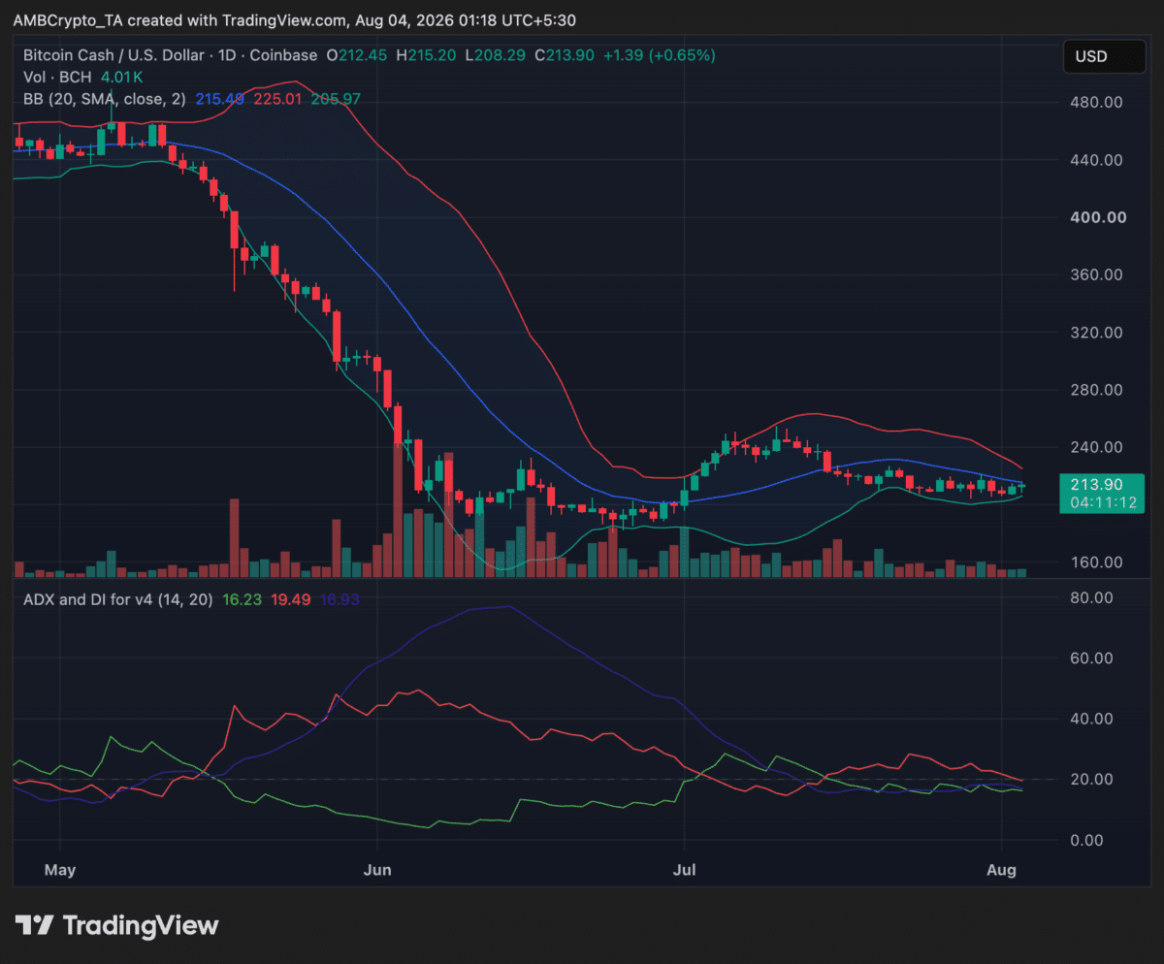
Task: Click the purple ADX value 16.93
Action: [x=339, y=600]
